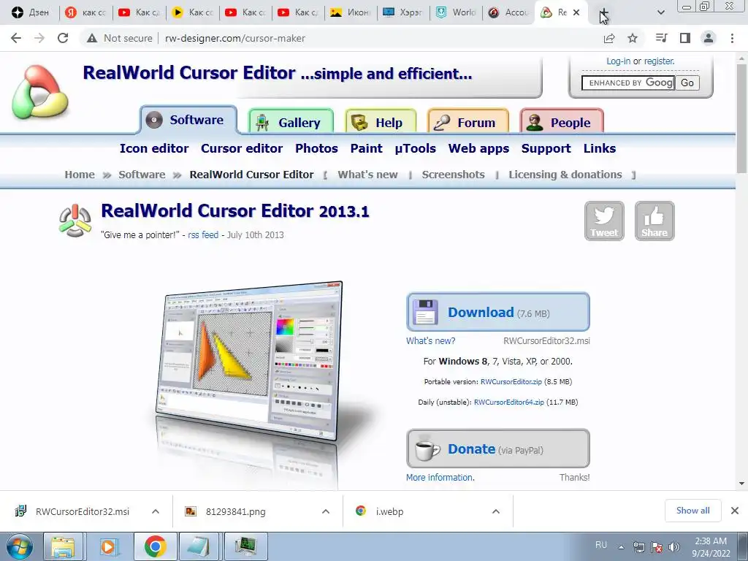The image size is (748, 561).
Task: Open the Links page
Action: [600, 148]
